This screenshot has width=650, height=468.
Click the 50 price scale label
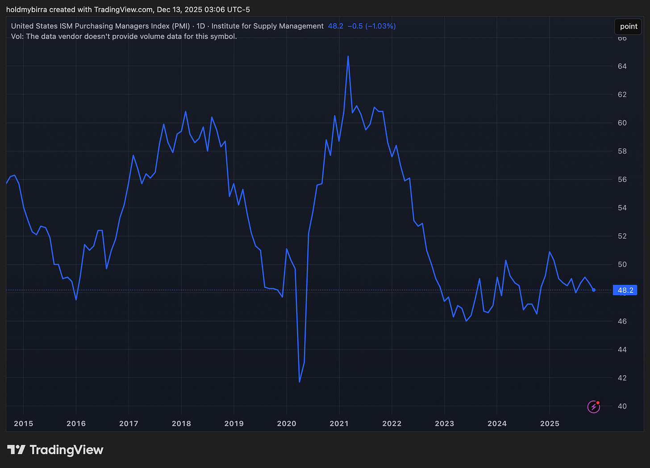[622, 264]
